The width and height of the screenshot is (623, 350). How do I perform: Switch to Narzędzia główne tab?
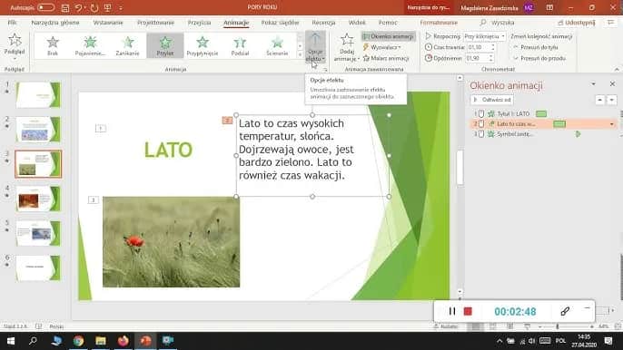55,23
